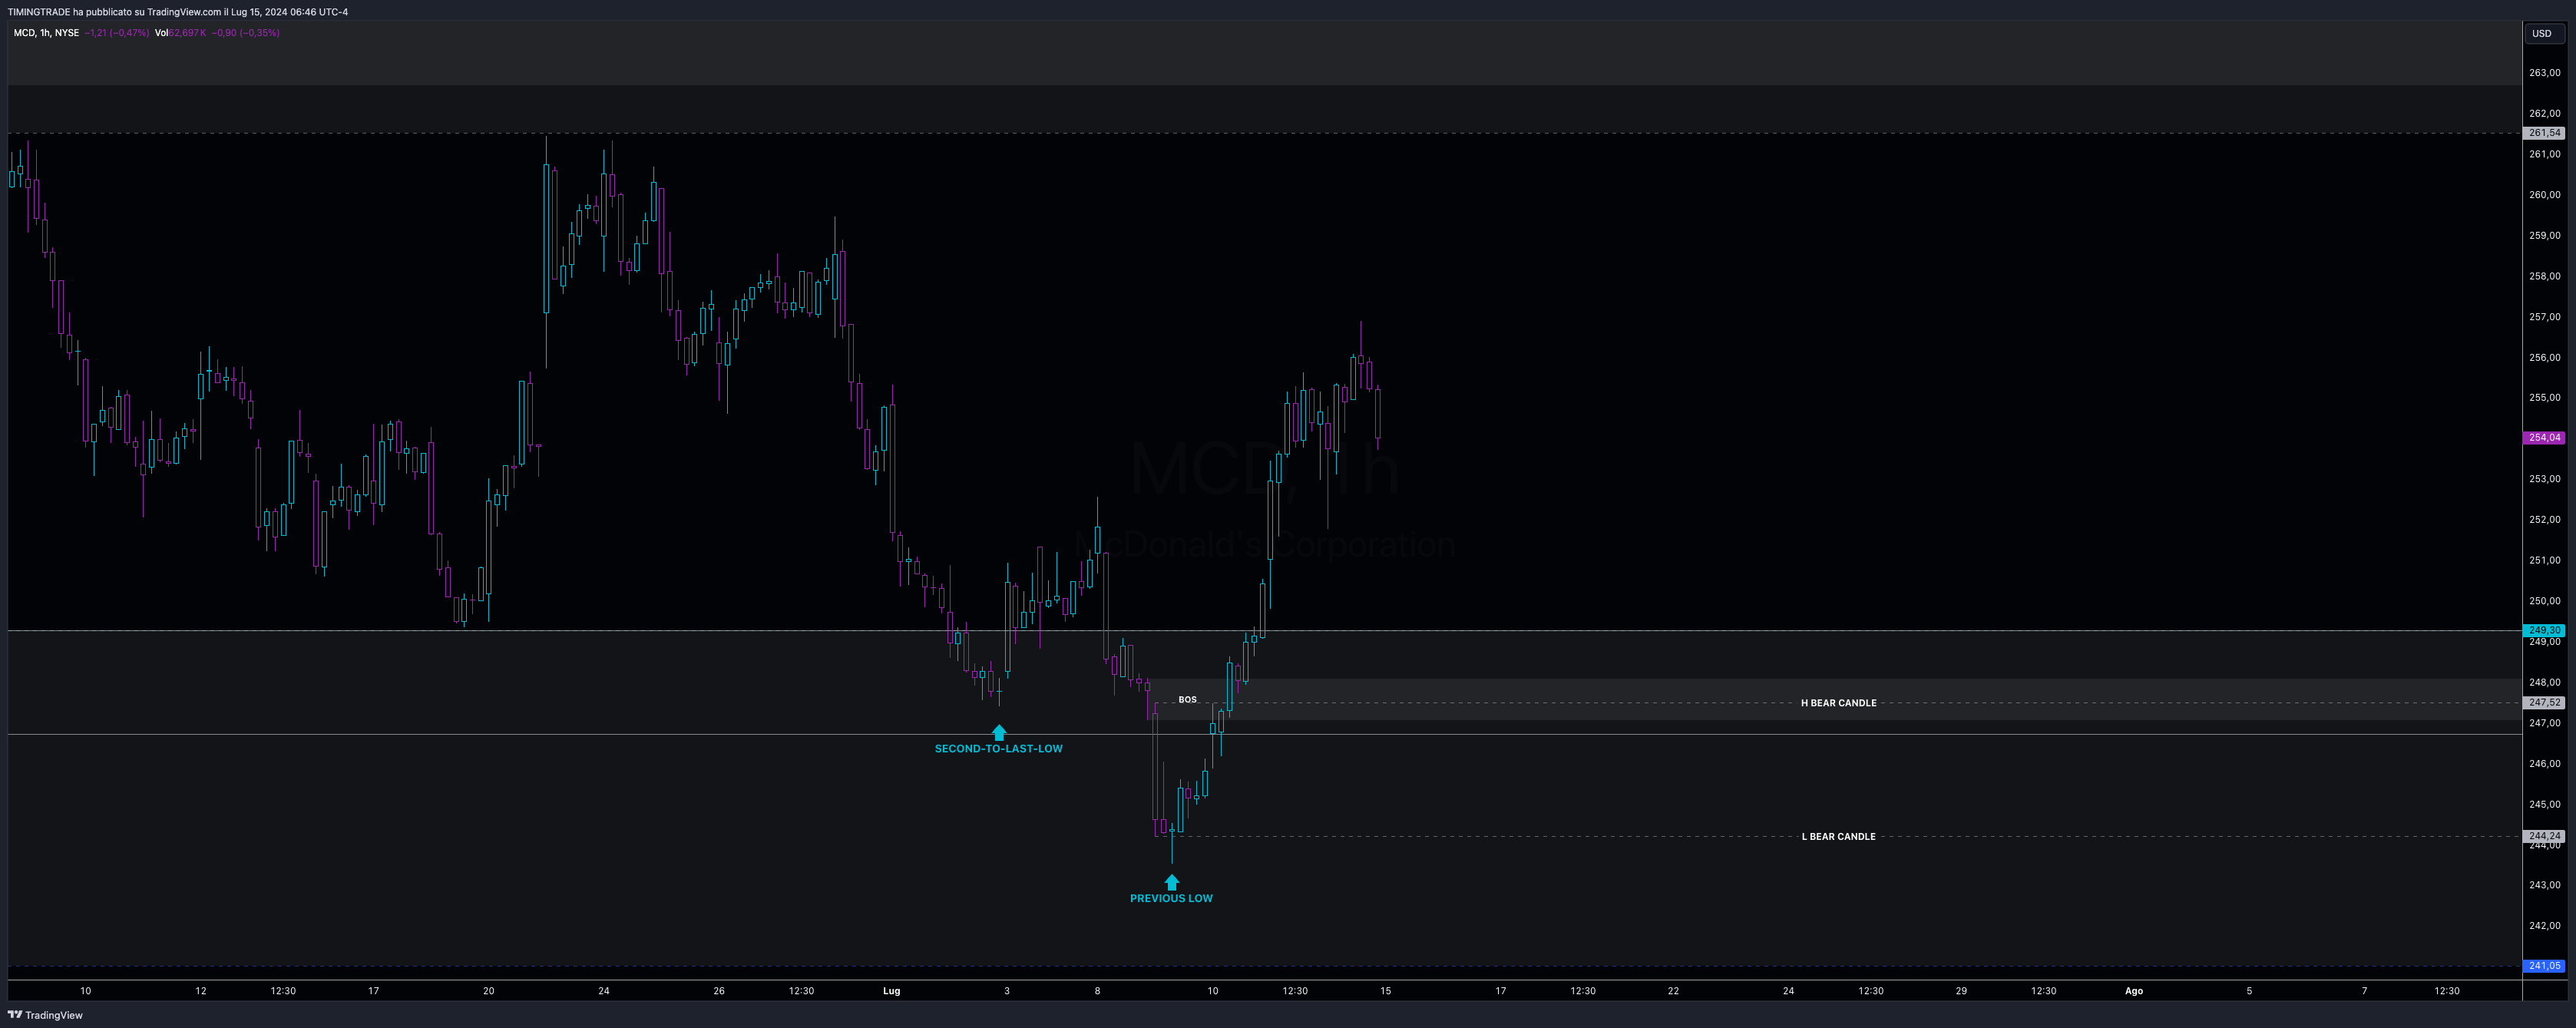Click the 243,00 price scale value
Viewport: 2576px width, 1028px height.
(2544, 885)
